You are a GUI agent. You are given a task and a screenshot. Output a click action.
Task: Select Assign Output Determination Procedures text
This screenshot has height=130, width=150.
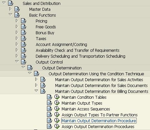click(x=98, y=127)
